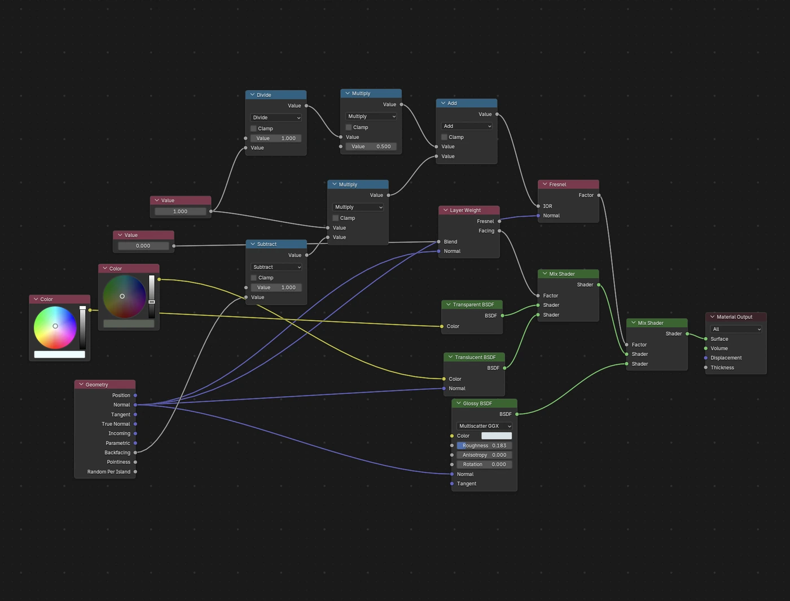
Task: Open the Material Output target dropdown showing All
Action: [736, 329]
